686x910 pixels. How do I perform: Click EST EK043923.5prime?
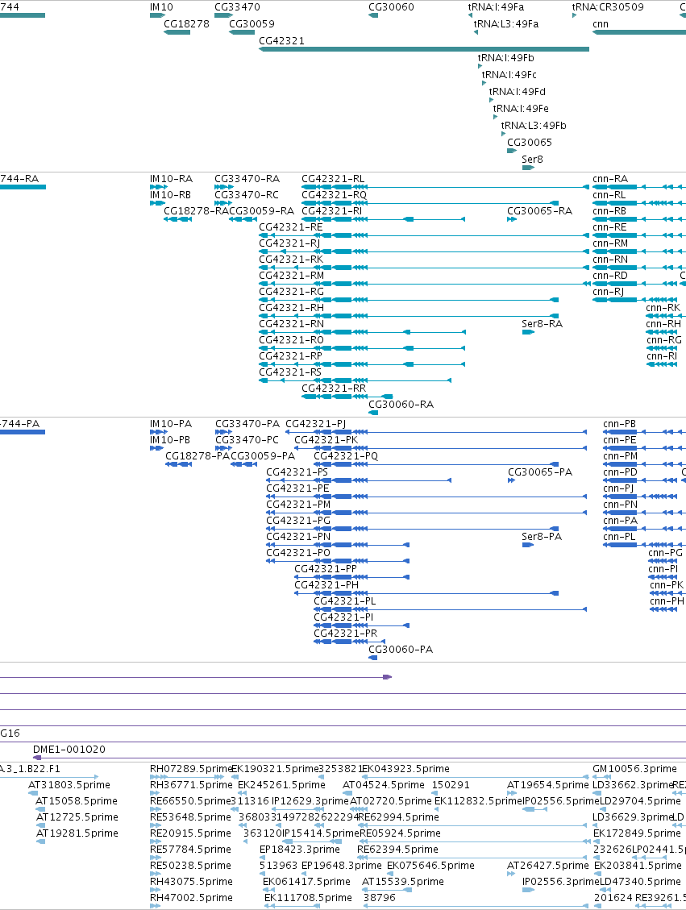[x=405, y=768]
